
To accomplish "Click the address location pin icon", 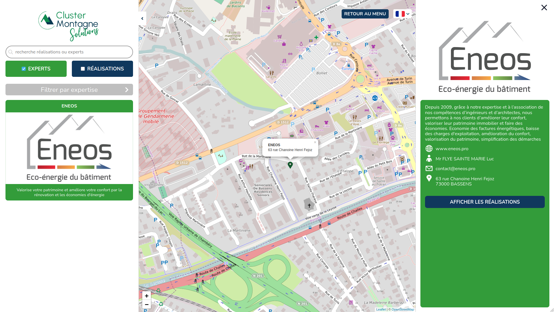I will tap(429, 179).
